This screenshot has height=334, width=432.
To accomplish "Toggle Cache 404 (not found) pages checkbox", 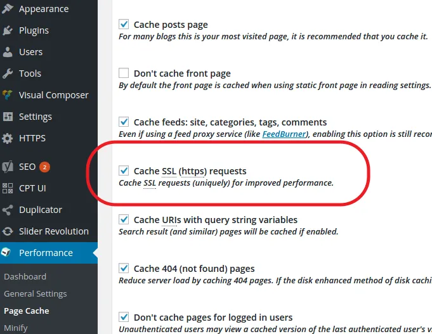I will (124, 269).
